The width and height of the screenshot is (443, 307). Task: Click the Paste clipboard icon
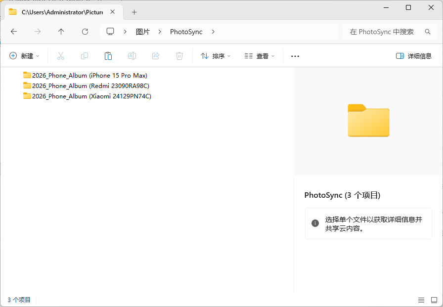(108, 56)
